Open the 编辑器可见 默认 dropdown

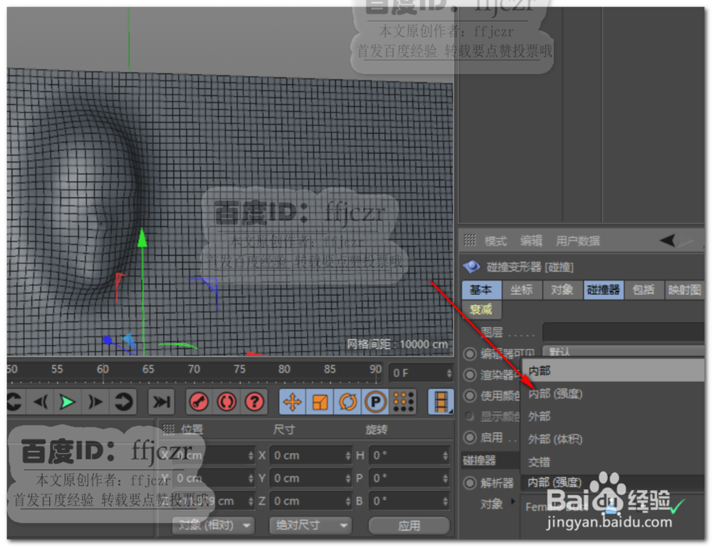pos(624,351)
